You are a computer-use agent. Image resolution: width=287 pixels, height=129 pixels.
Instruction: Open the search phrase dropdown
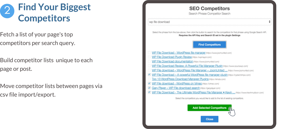(x=209, y=22)
